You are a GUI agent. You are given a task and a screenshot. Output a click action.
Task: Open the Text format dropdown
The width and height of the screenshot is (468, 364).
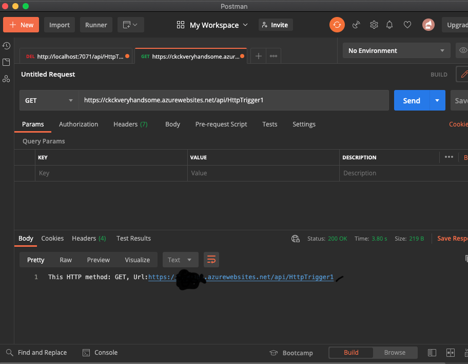click(180, 260)
